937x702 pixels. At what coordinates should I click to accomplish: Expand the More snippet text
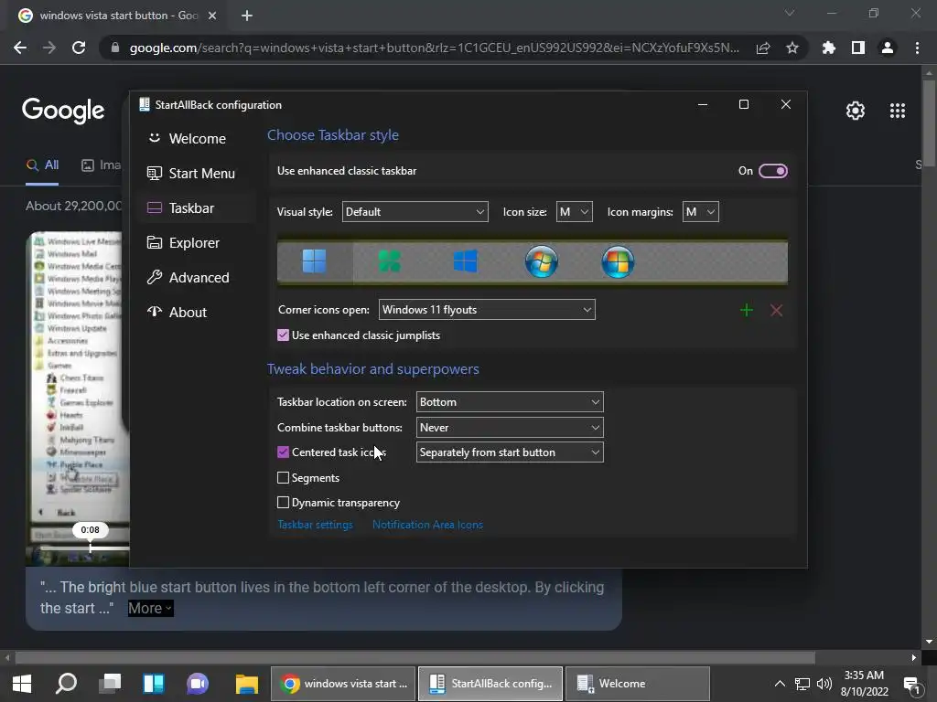[151, 608]
